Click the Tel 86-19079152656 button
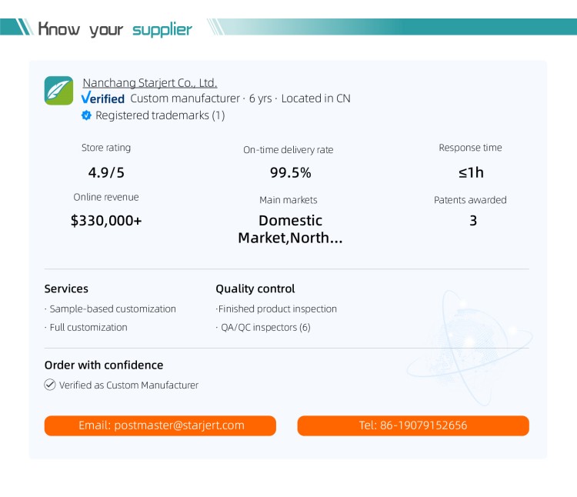577x497 pixels. click(413, 425)
